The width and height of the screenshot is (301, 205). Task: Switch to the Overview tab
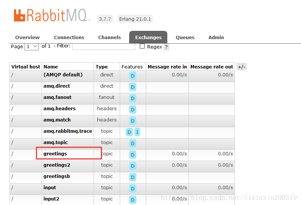click(x=28, y=37)
